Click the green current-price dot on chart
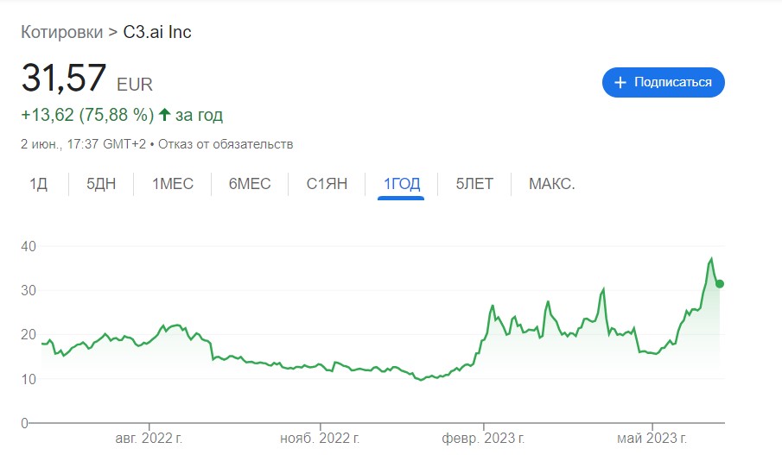The image size is (782, 455). (719, 283)
